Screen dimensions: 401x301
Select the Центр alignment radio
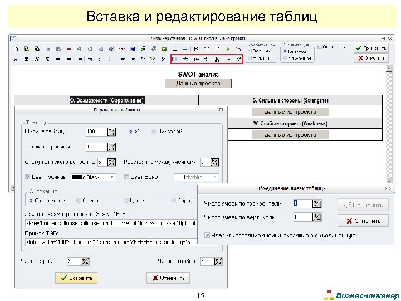pyautogui.click(x=126, y=201)
